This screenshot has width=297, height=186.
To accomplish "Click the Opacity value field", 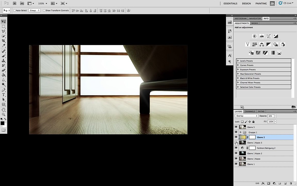I will [x=271, y=116].
